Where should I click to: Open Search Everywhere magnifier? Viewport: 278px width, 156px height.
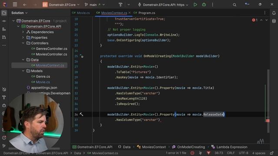pyautogui.click(x=235, y=5)
